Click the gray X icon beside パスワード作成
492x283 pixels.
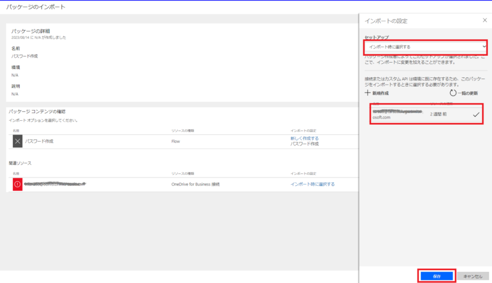tap(18, 141)
